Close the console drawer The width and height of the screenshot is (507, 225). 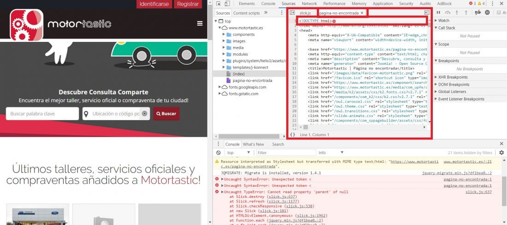[x=501, y=144]
